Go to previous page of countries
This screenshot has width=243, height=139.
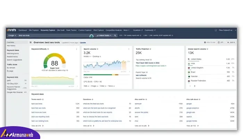tap(190, 86)
